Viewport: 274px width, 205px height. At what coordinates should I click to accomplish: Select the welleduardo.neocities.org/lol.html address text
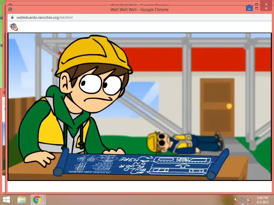click(x=45, y=17)
